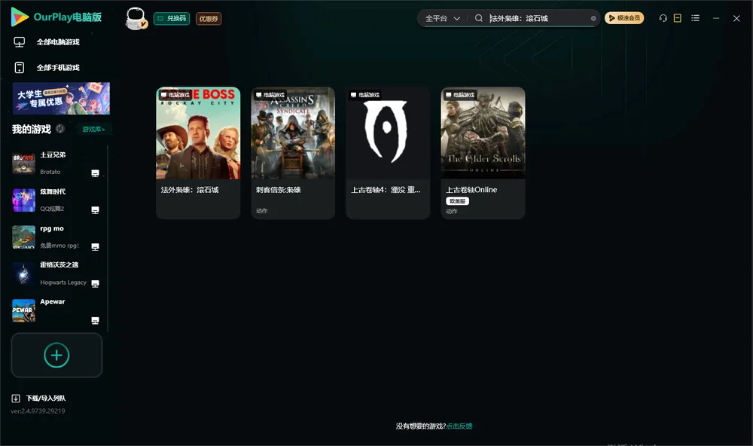The width and height of the screenshot is (753, 446).
Task: Click the yellow mini-mode window icon
Action: click(677, 18)
